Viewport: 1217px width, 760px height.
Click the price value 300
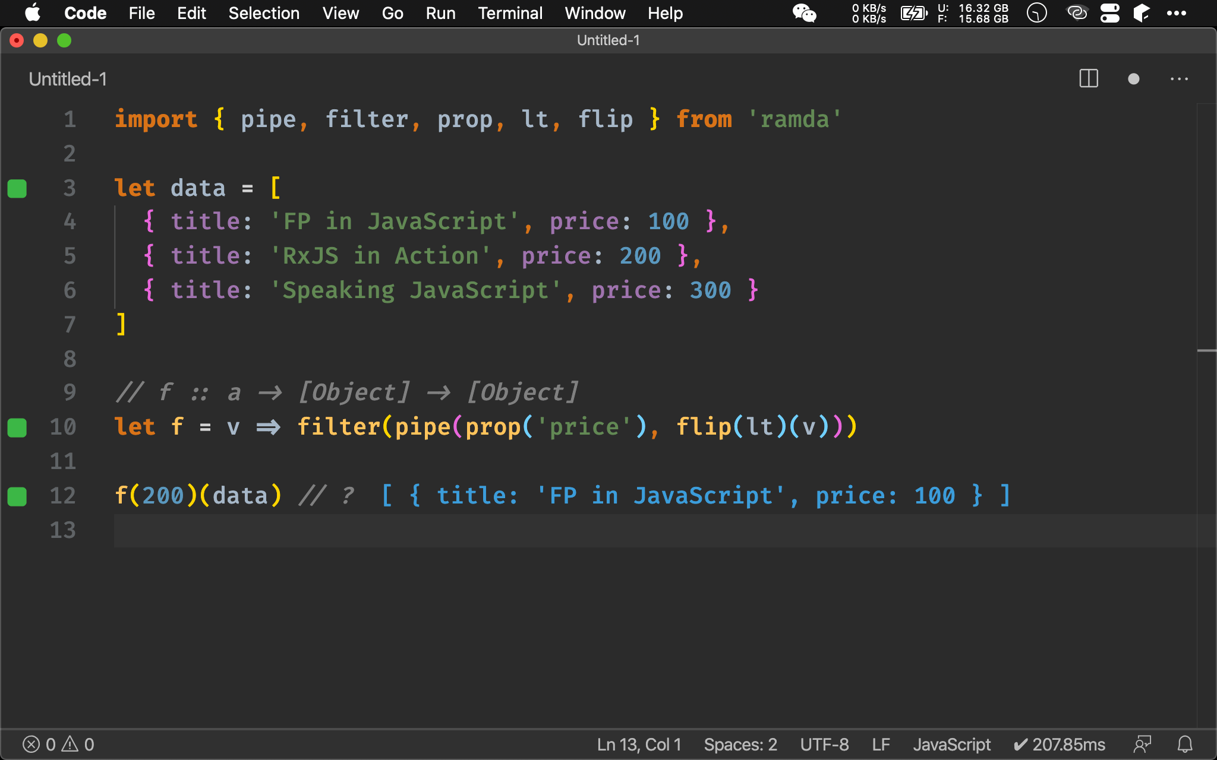tap(710, 290)
